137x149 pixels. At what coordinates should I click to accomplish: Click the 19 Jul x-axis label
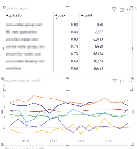point(81,141)
